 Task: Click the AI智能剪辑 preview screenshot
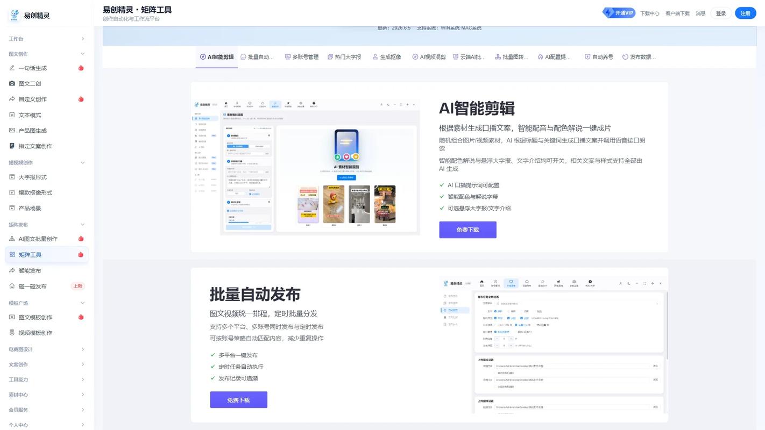point(306,167)
